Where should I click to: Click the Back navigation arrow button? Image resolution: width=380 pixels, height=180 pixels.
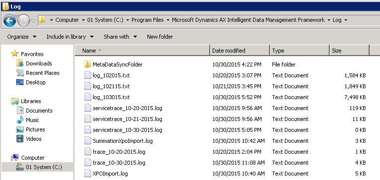click(x=9, y=21)
